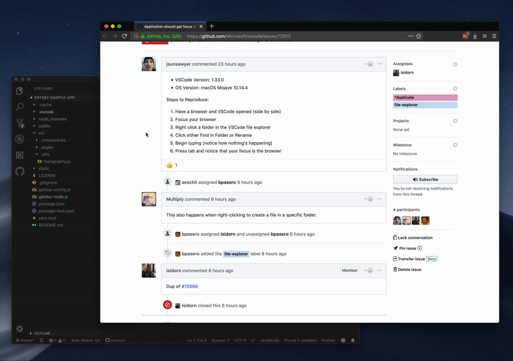This screenshot has height=361, width=513.
Task: Click red extension icon in browser toolbar
Action: (x=466, y=36)
